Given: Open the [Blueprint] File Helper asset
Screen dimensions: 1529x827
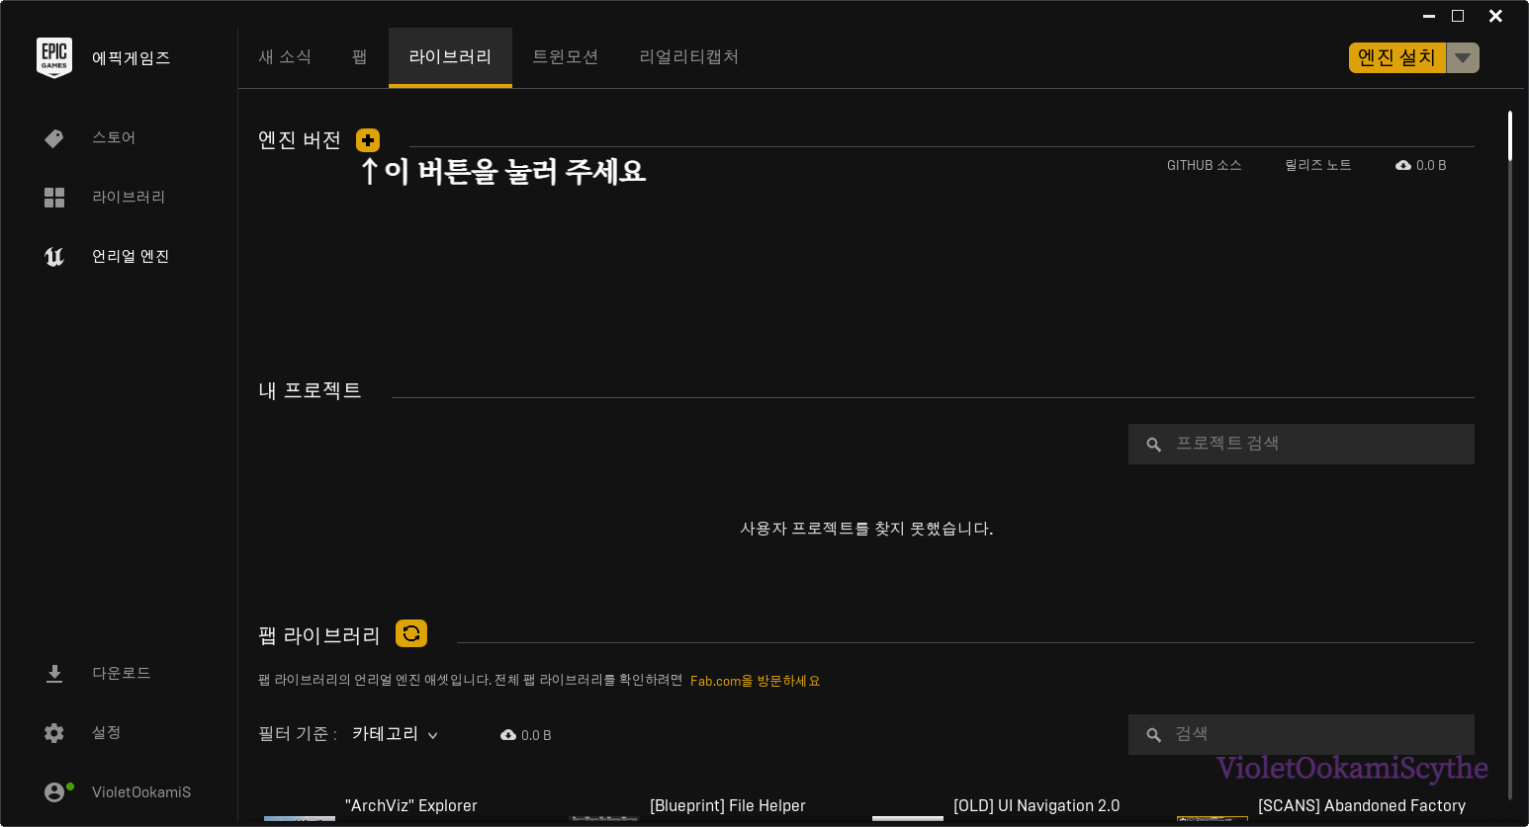Looking at the screenshot, I should 728,805.
